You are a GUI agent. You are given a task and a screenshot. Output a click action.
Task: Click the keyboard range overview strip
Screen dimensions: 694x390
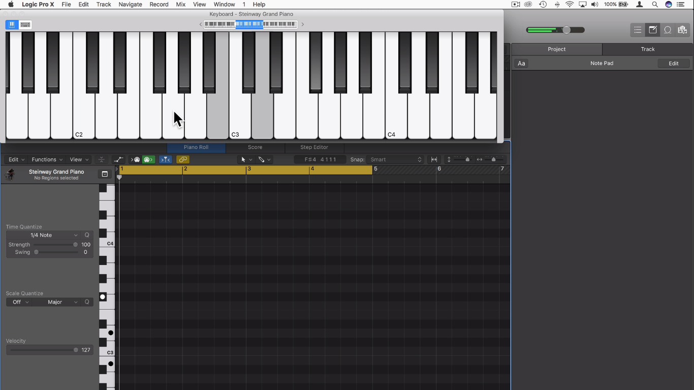(250, 24)
